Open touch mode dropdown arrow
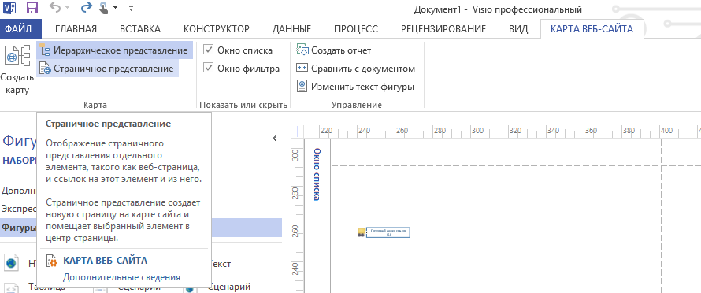This screenshot has width=701, height=293. tap(115, 8)
